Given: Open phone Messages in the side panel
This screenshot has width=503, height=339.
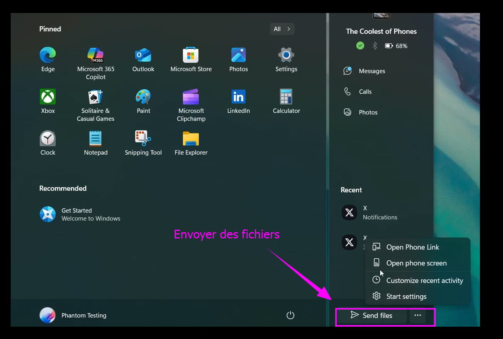Looking at the screenshot, I should (x=364, y=71).
